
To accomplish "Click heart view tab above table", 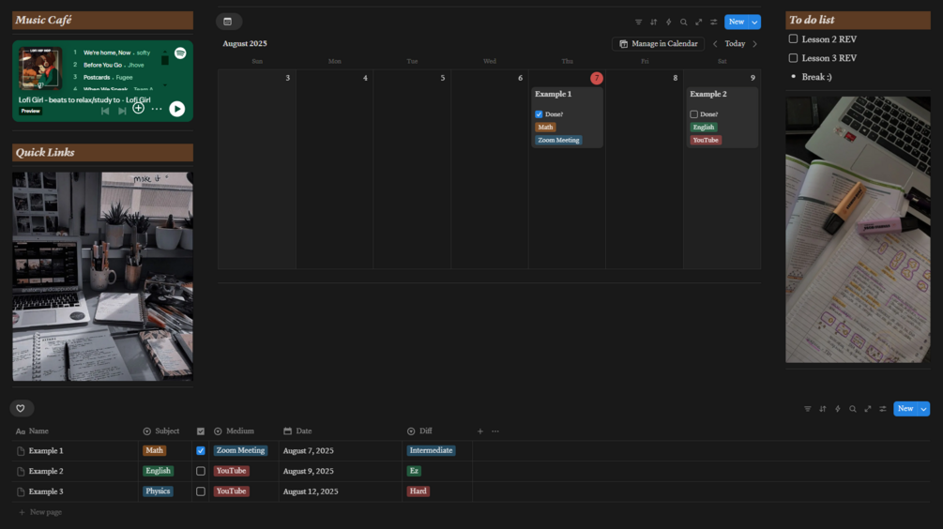I will pos(21,408).
